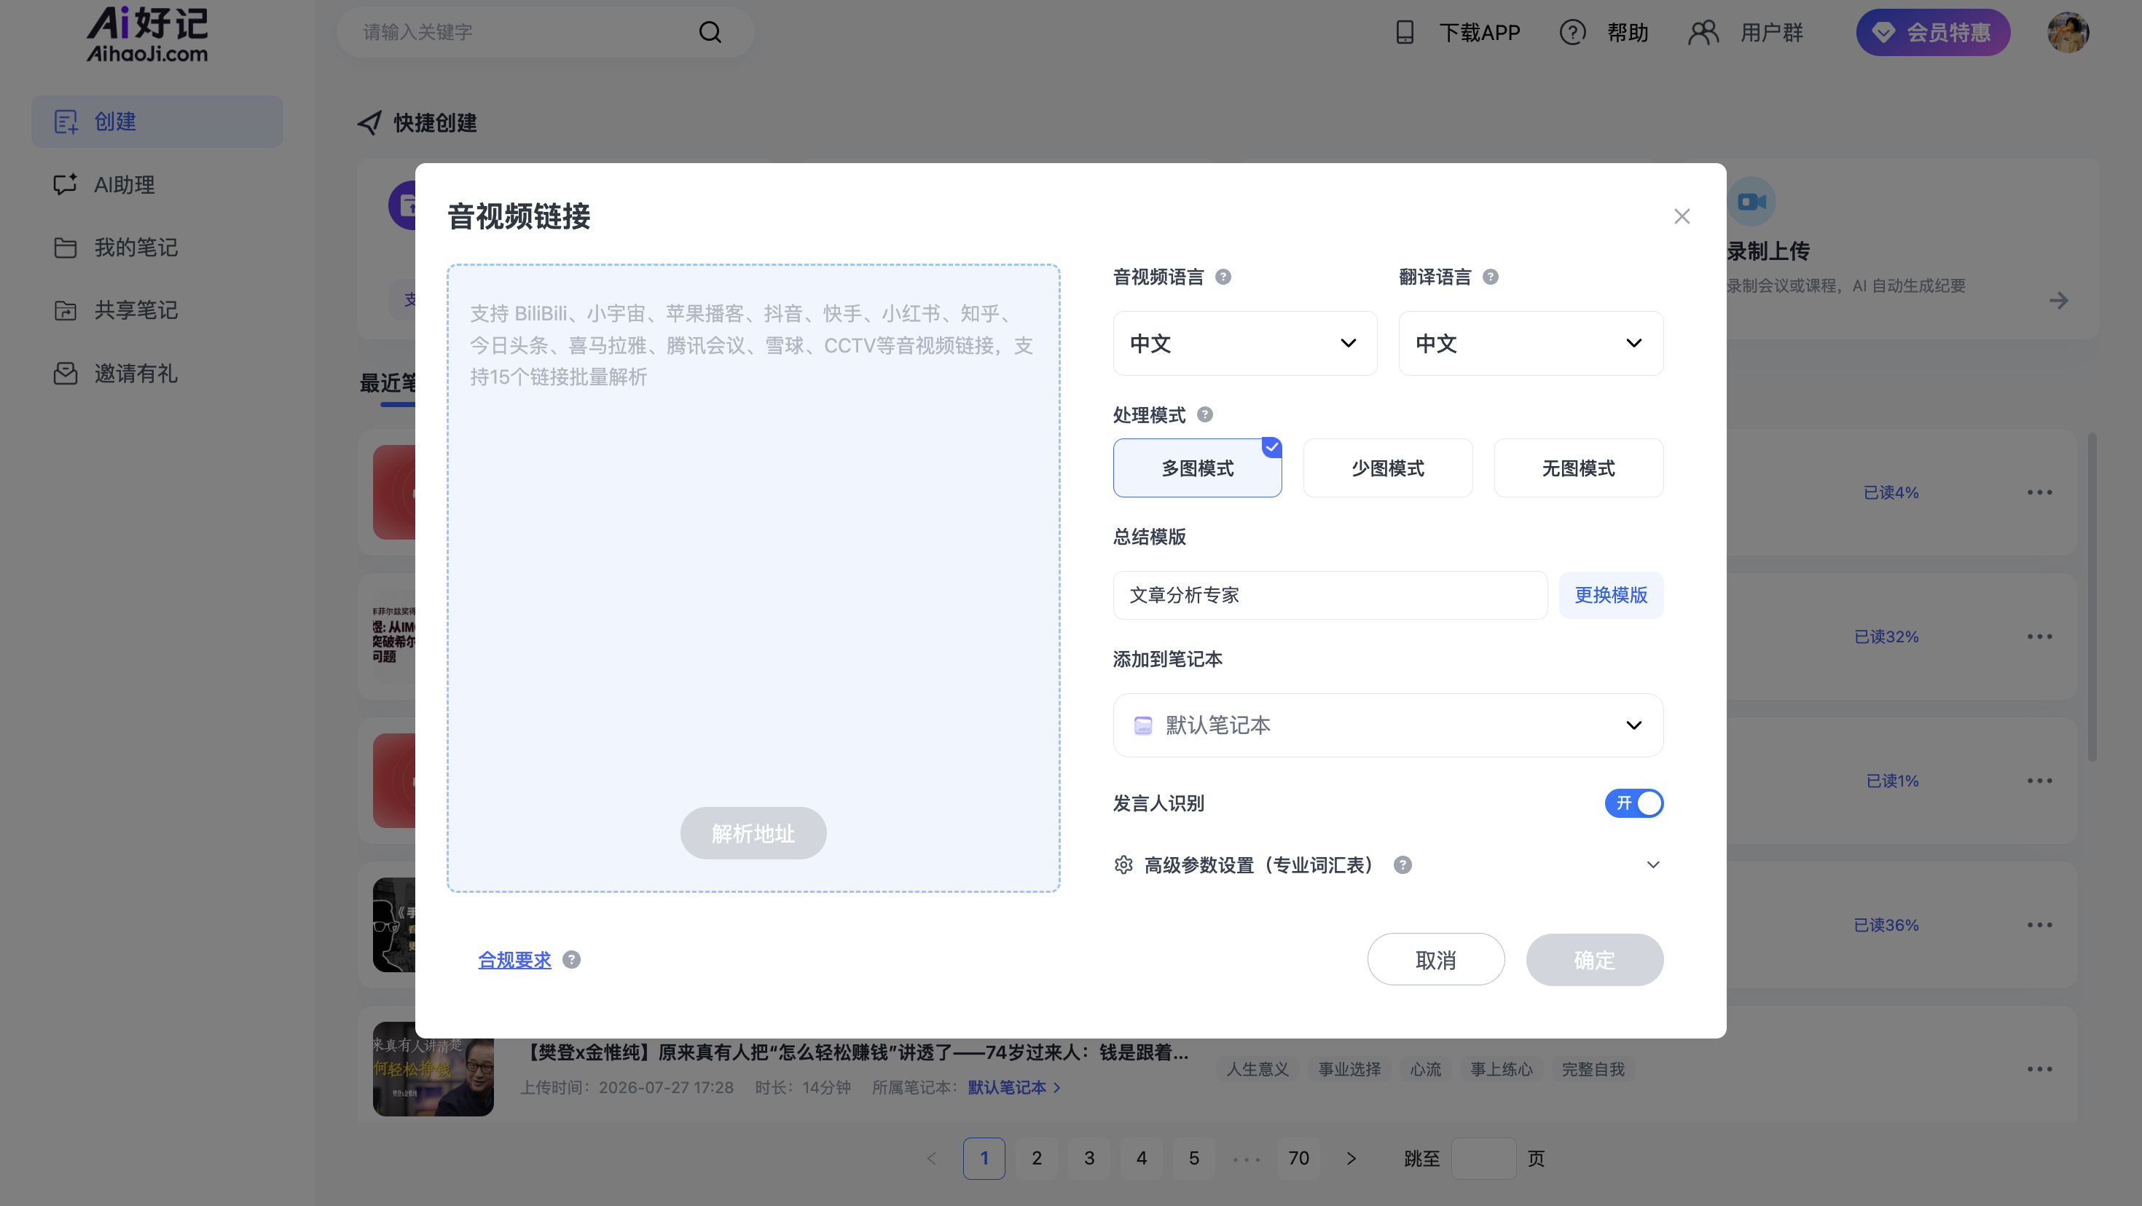Click the search magnifier icon
This screenshot has height=1206, width=2142.
coord(710,33)
